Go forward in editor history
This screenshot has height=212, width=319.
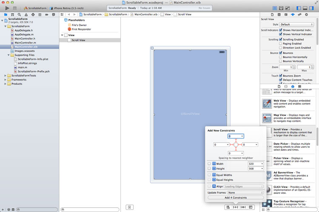coord(74,14)
